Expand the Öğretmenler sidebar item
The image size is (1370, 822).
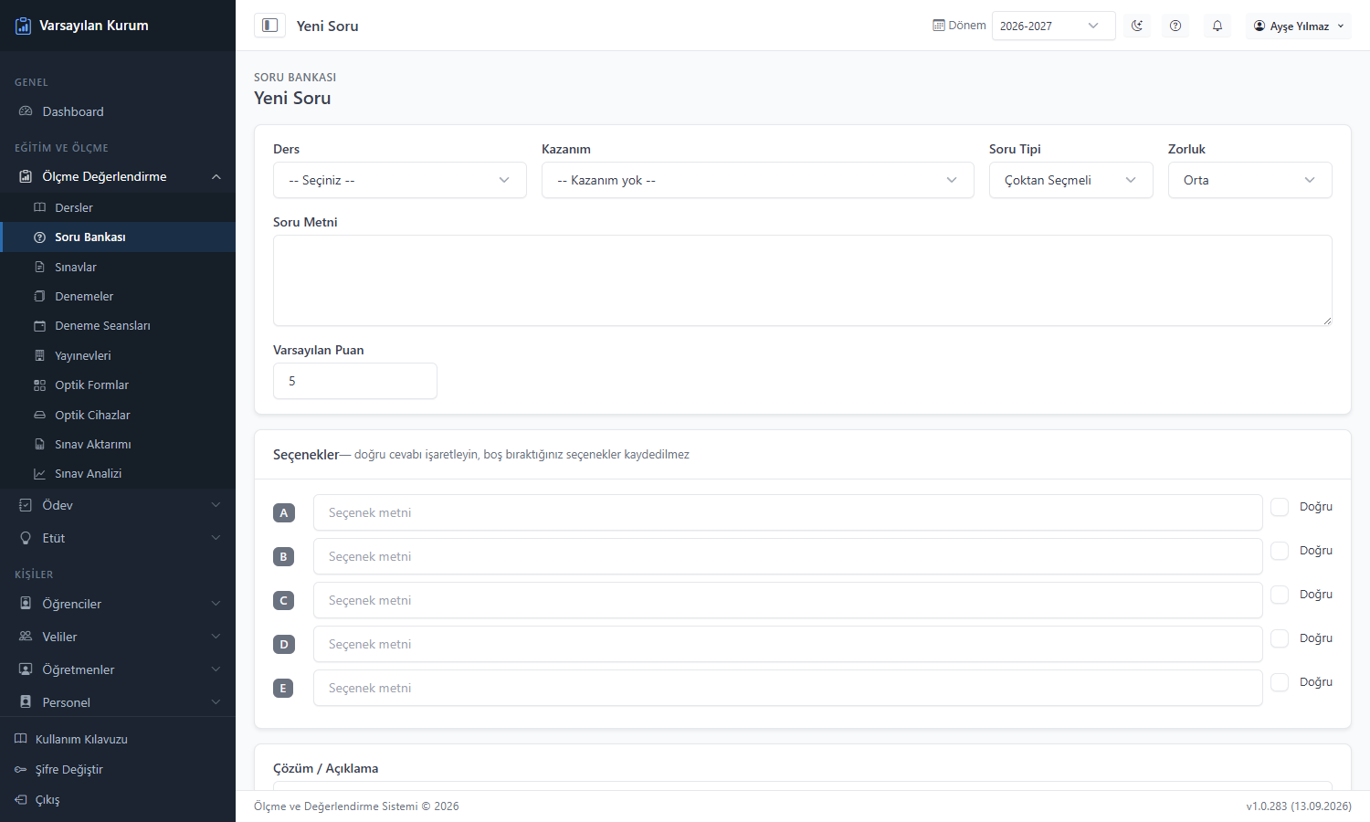tap(118, 669)
